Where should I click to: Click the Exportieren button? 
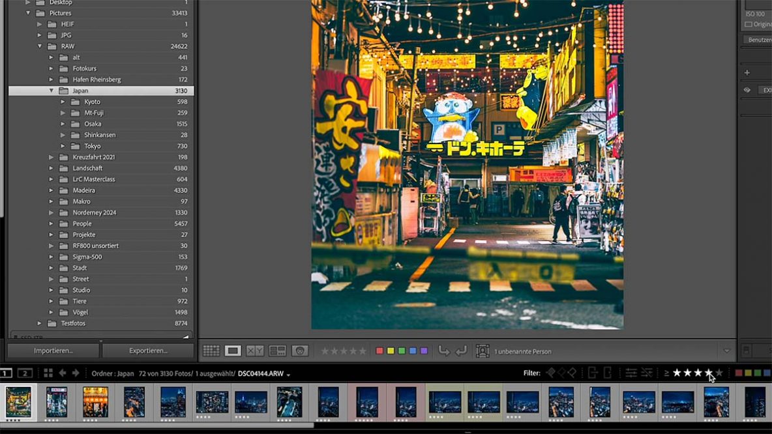[148, 351]
